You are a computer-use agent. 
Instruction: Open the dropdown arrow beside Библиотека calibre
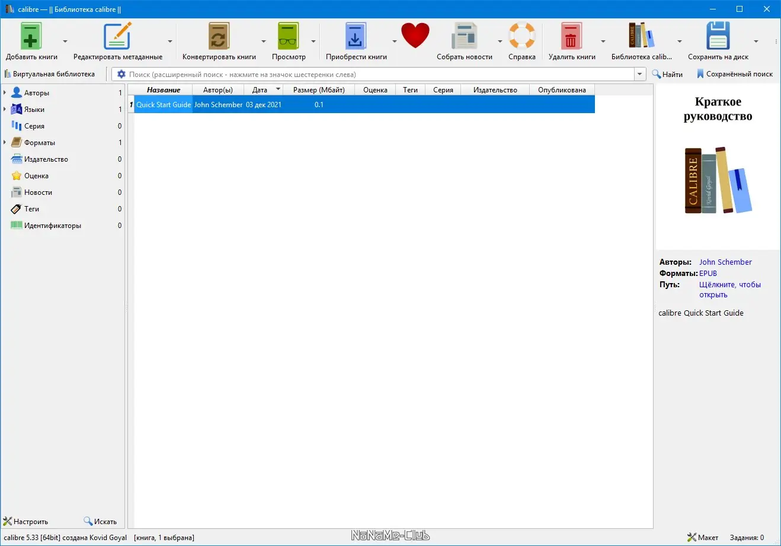[680, 41]
